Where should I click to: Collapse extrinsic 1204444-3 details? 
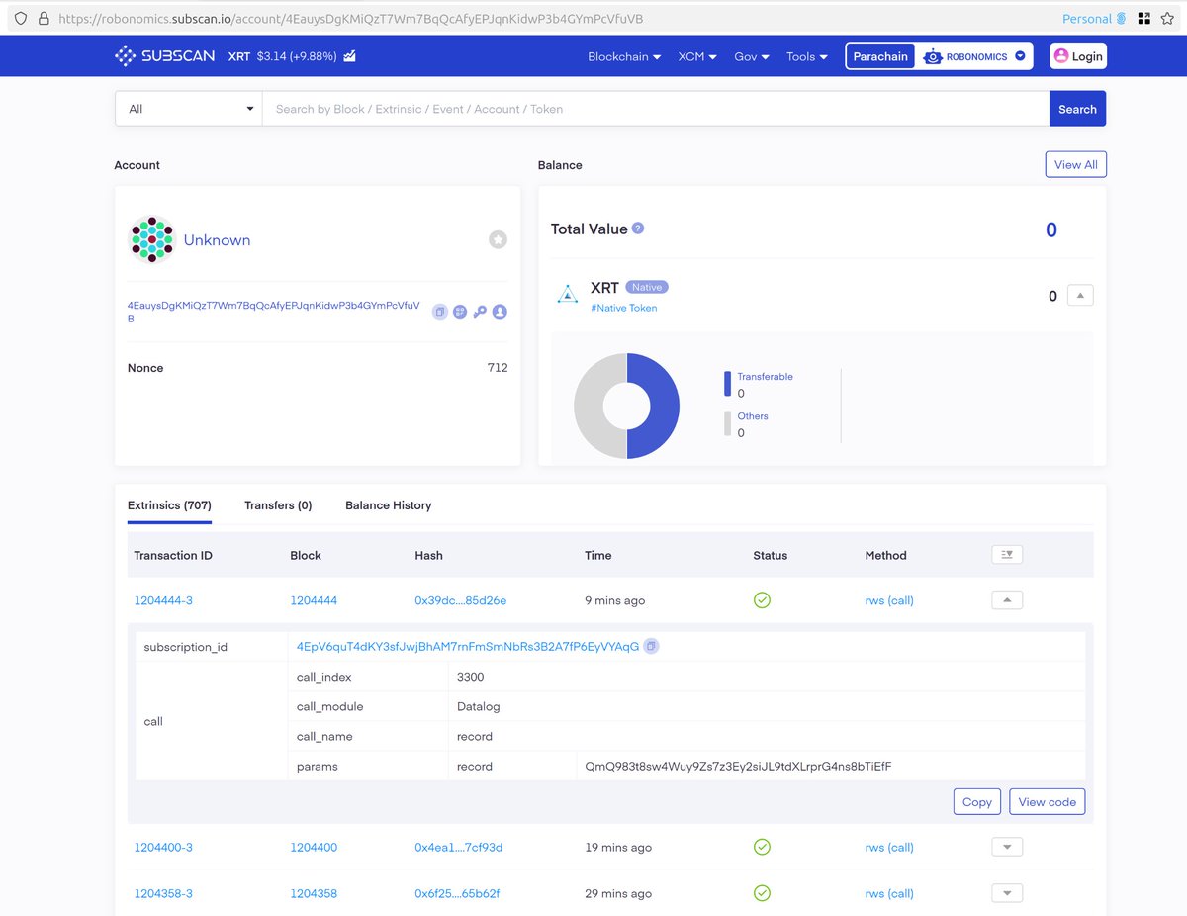pos(1007,599)
